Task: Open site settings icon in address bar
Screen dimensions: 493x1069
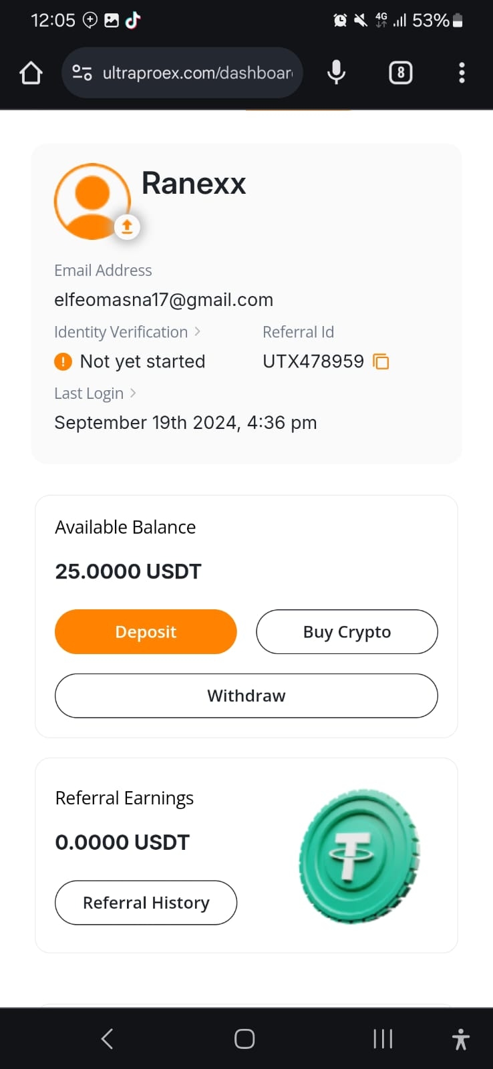Action: tap(81, 73)
